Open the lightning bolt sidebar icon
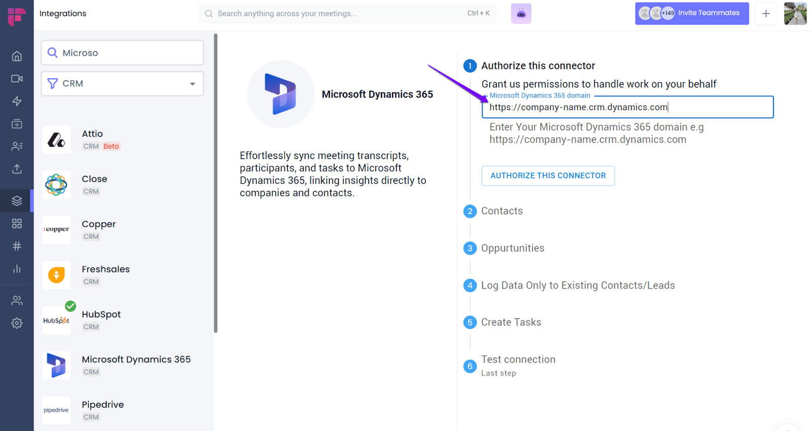The height and width of the screenshot is (431, 812). (x=17, y=101)
